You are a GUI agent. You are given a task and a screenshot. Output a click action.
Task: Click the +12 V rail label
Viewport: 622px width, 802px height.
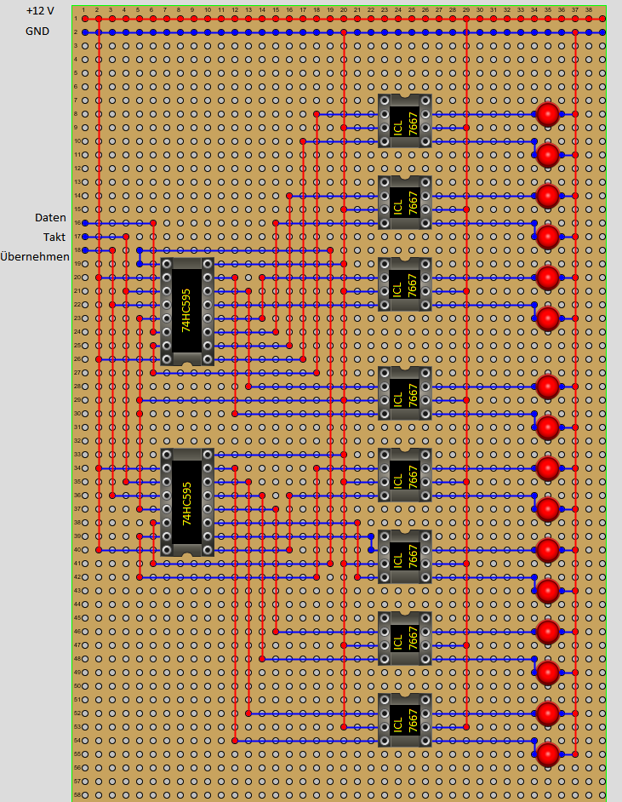(x=40, y=11)
